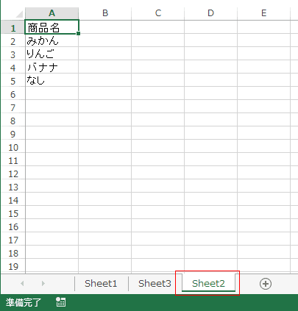Click the macro recording icon in status bar
298x311 pixels.
[60, 302]
